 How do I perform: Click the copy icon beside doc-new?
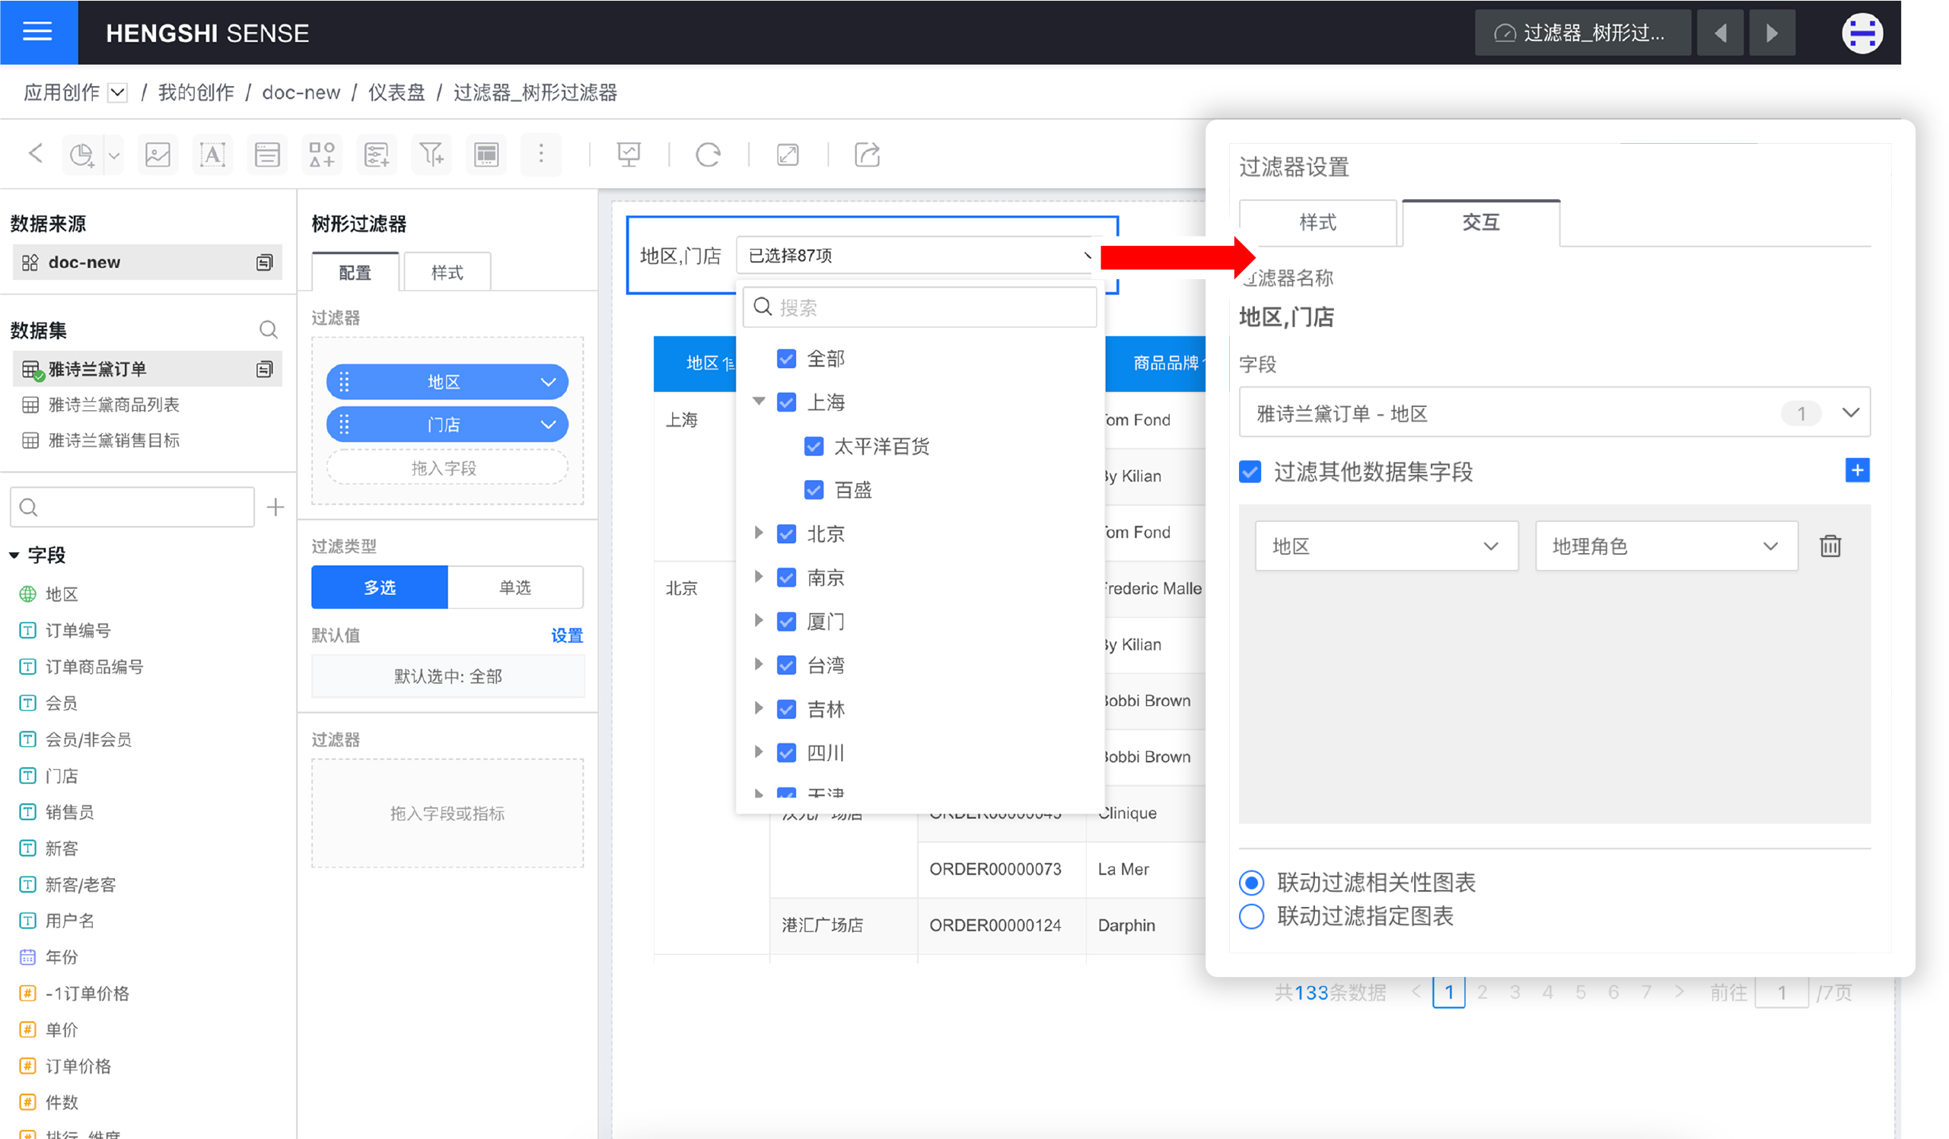265,262
